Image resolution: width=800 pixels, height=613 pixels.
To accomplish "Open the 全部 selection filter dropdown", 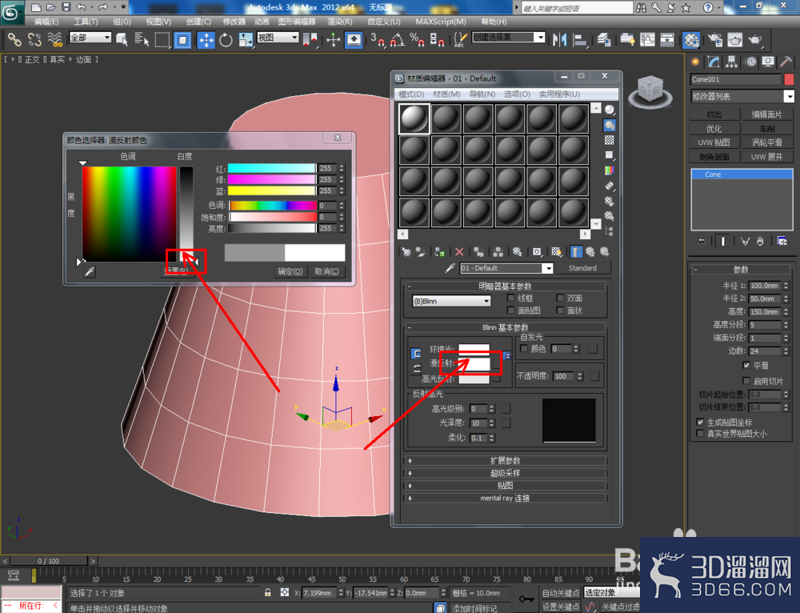I will tap(90, 38).
